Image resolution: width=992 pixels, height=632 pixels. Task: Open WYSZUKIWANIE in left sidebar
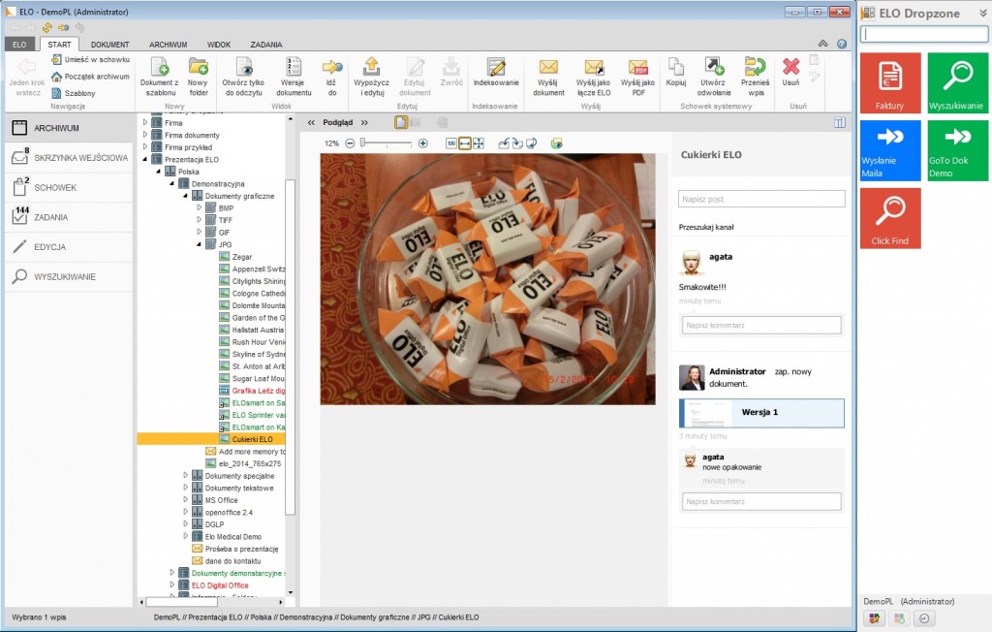click(69, 276)
